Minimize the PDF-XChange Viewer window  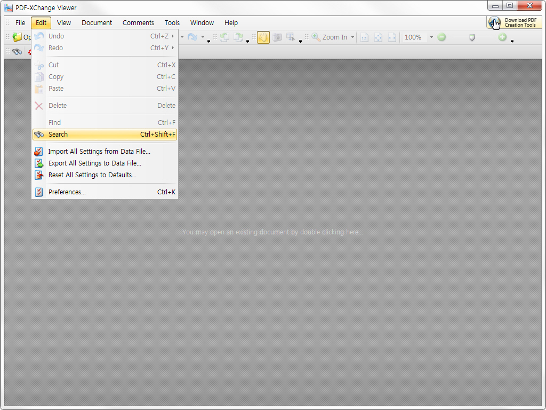tap(495, 6)
